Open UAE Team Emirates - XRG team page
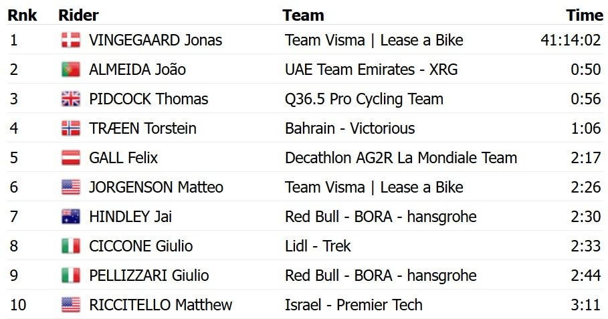 coord(371,70)
